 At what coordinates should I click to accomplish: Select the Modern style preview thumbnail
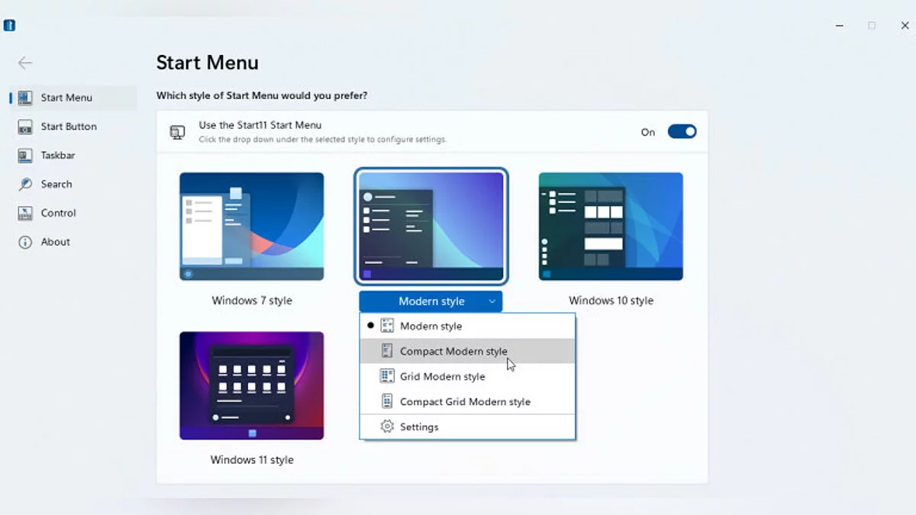click(431, 227)
